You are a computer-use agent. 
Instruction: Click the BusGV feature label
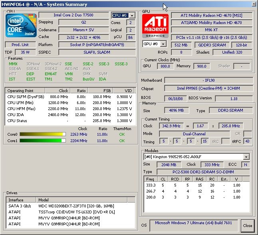(89, 79)
